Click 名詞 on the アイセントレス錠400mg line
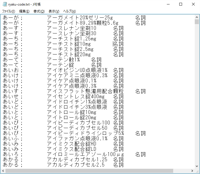The image size is (200, 174). (x=118, y=97)
